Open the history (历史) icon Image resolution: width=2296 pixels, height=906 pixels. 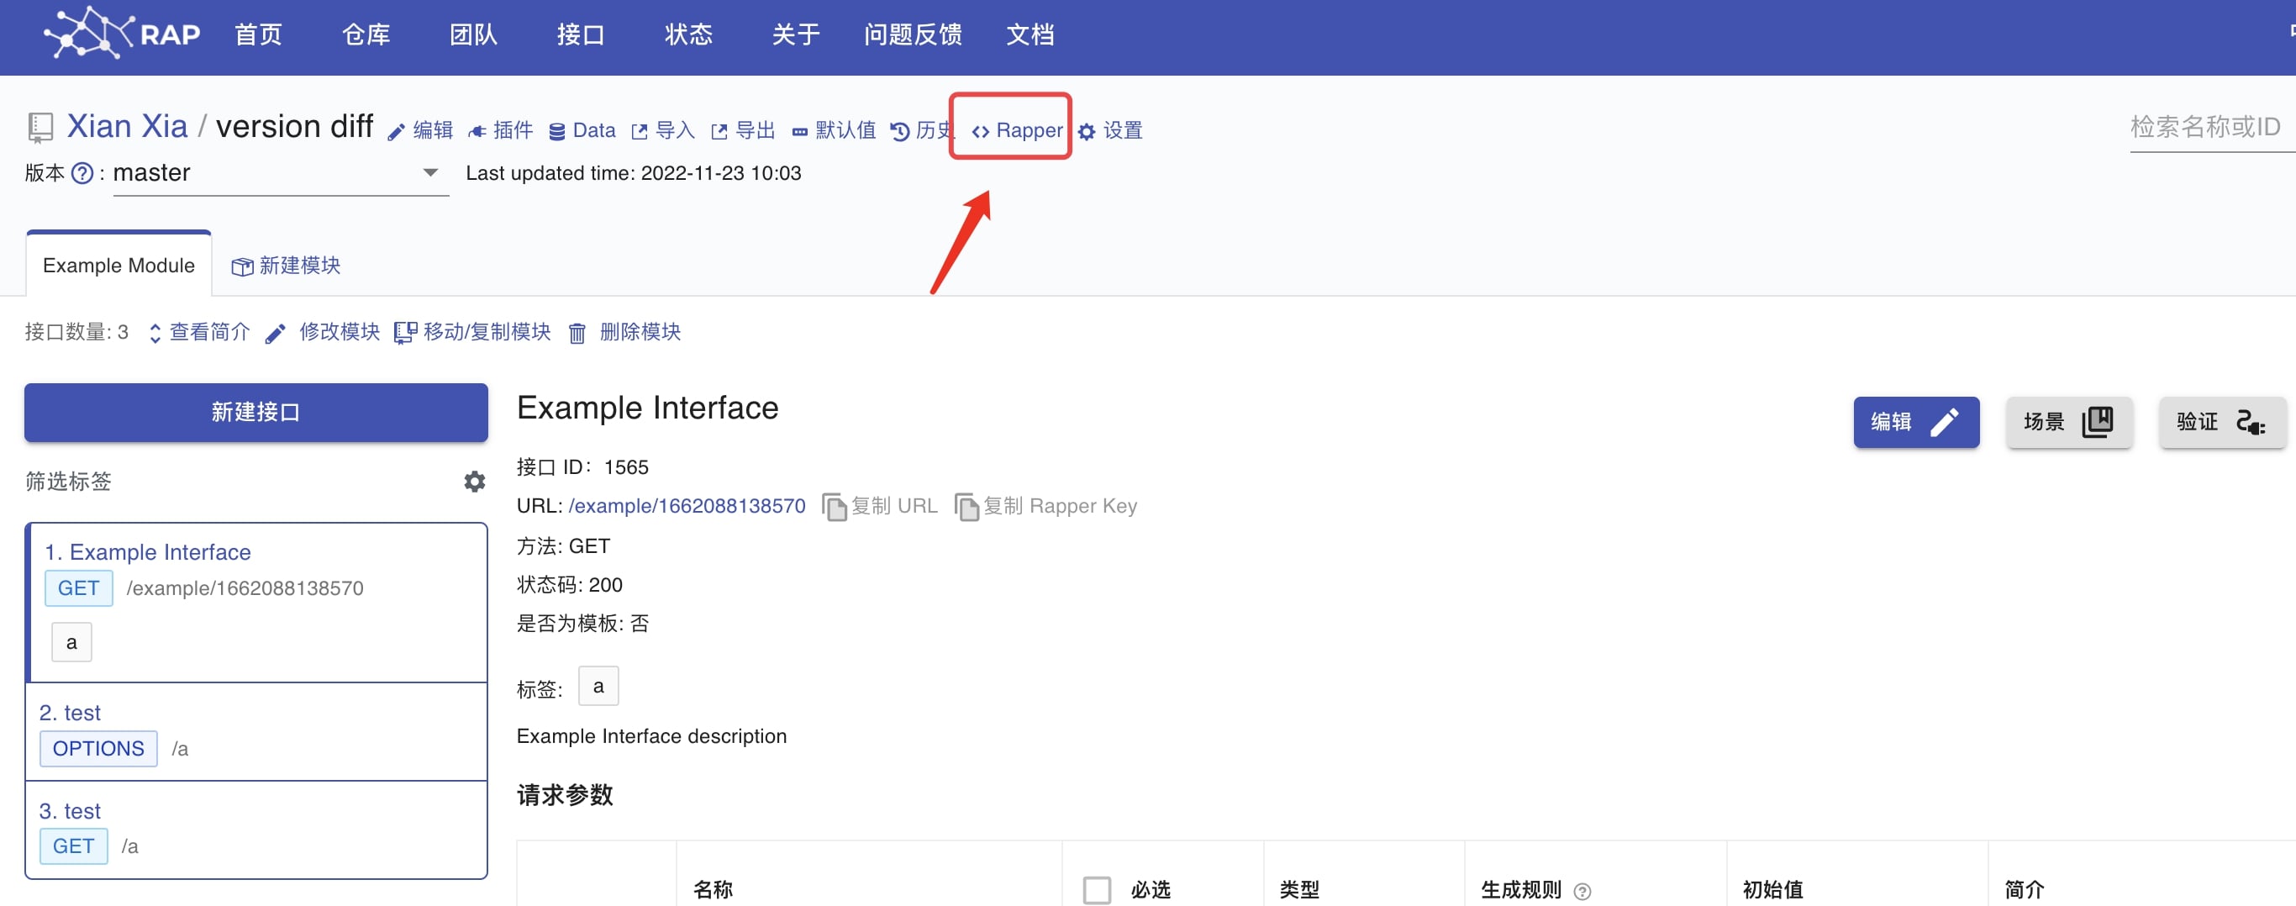click(900, 132)
